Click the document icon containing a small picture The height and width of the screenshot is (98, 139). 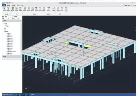(29, 8)
